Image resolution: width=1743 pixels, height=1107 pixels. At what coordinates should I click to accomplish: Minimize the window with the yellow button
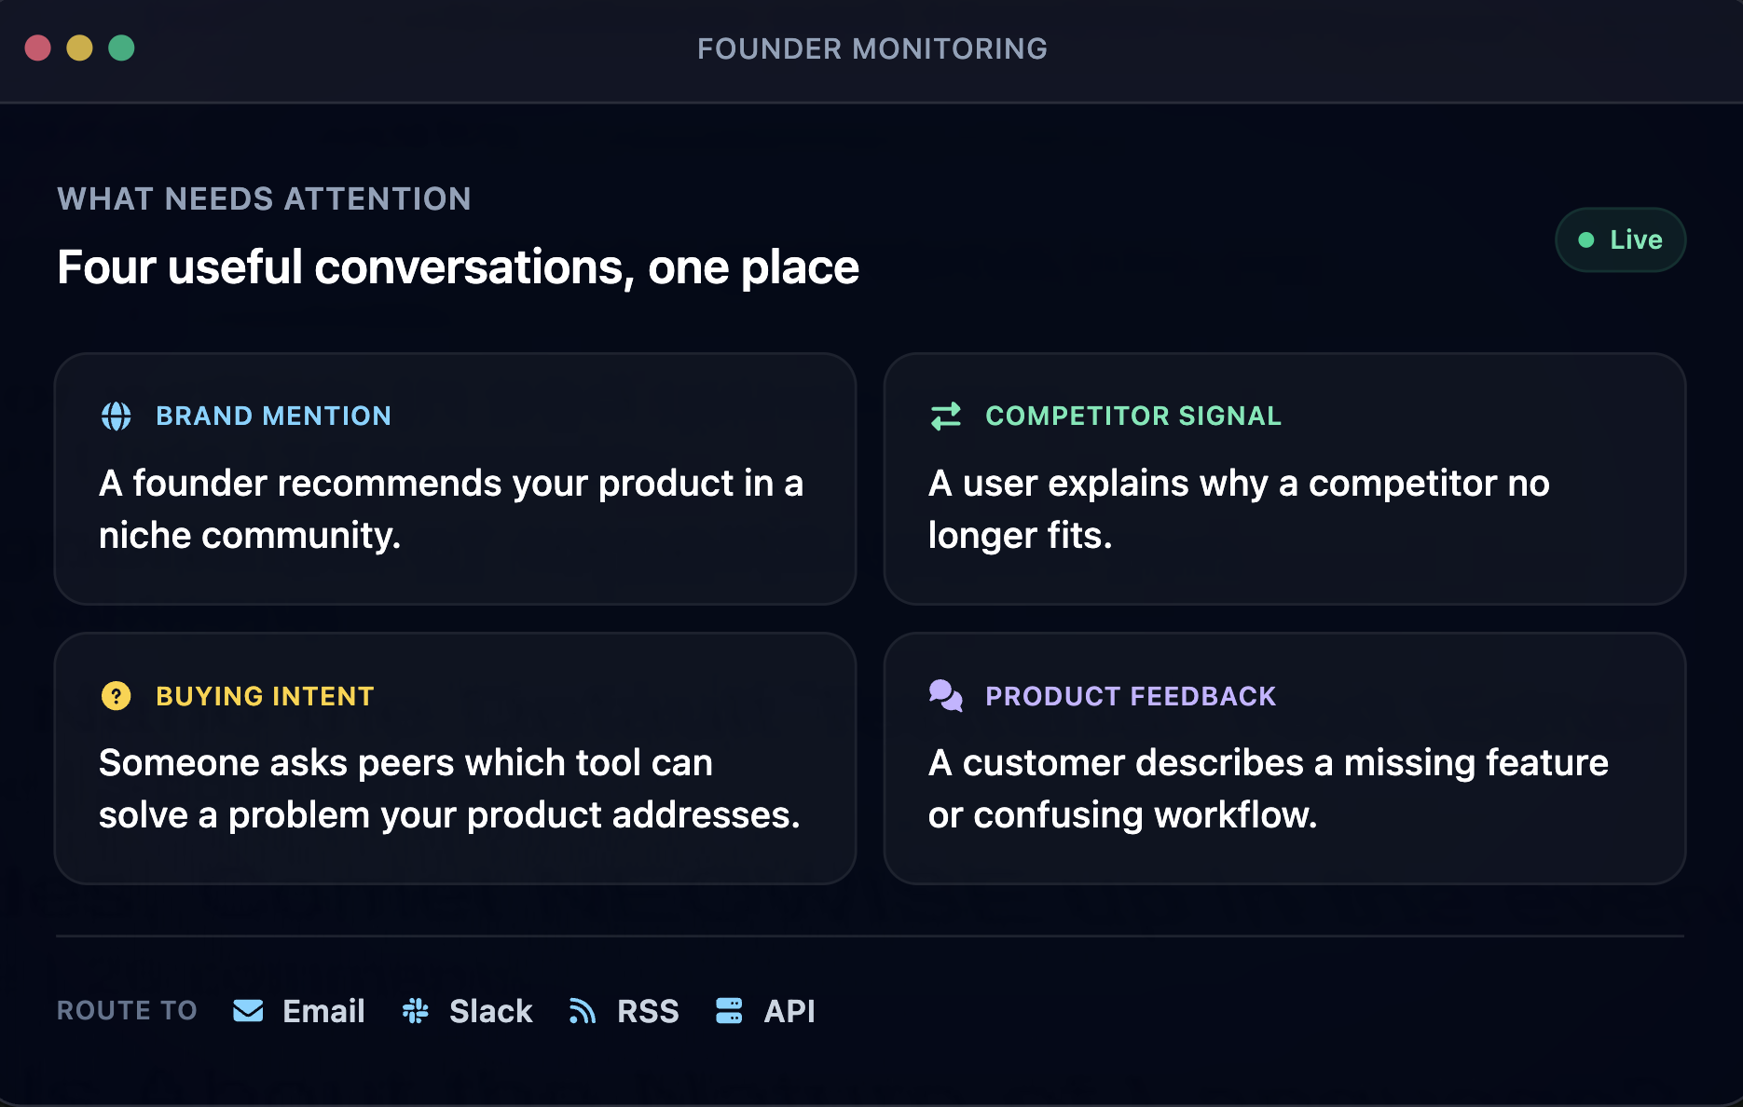(80, 48)
